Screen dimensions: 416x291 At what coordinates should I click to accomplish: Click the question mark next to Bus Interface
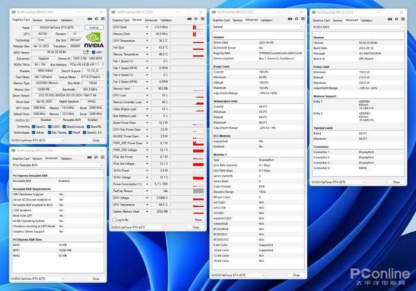tap(103, 64)
